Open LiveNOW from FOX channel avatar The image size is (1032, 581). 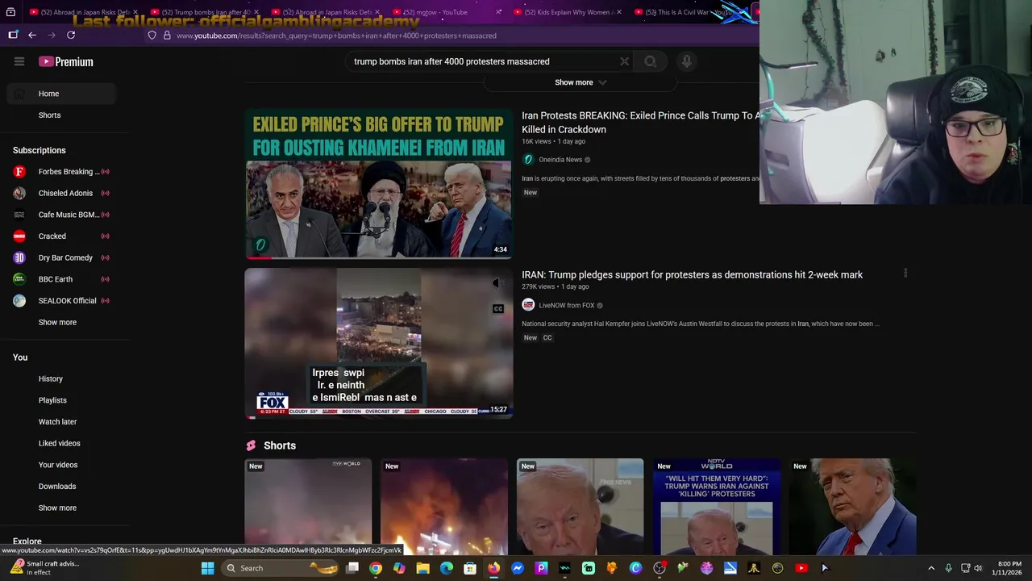(528, 305)
